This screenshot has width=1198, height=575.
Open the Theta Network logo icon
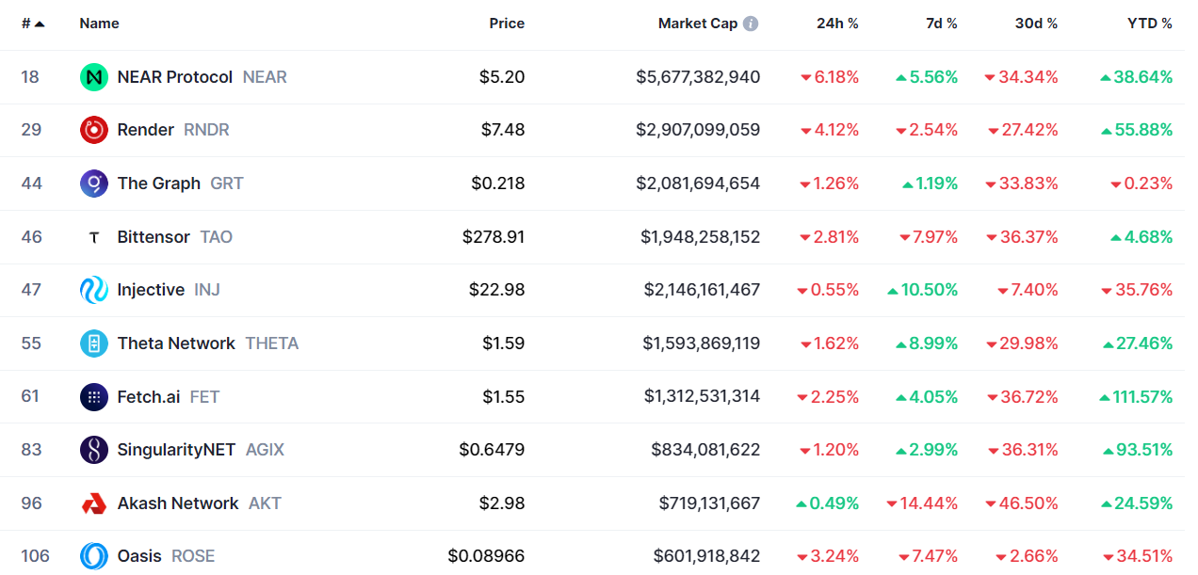tap(94, 343)
